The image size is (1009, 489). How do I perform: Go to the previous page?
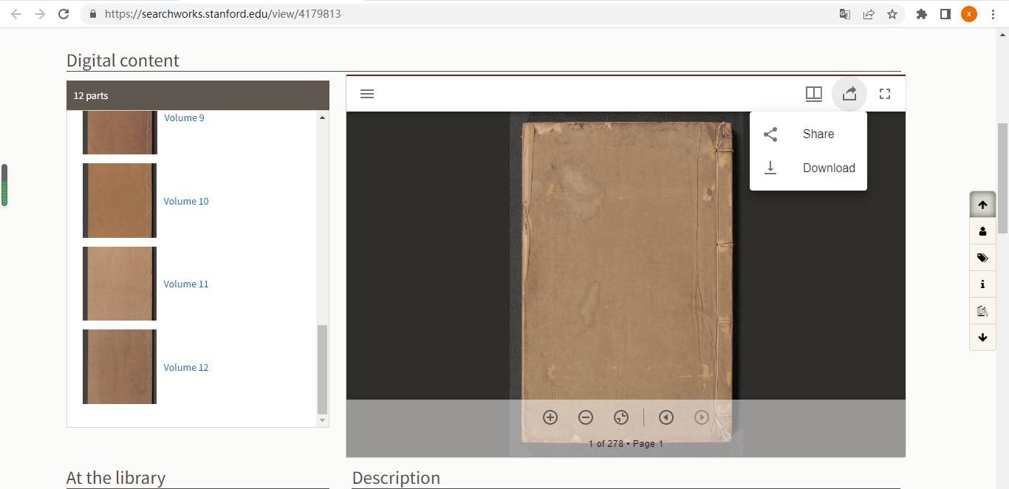[x=666, y=417]
